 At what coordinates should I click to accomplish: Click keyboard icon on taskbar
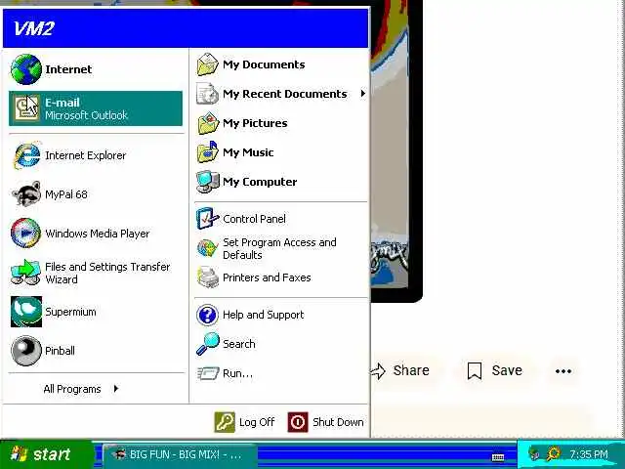click(x=498, y=457)
